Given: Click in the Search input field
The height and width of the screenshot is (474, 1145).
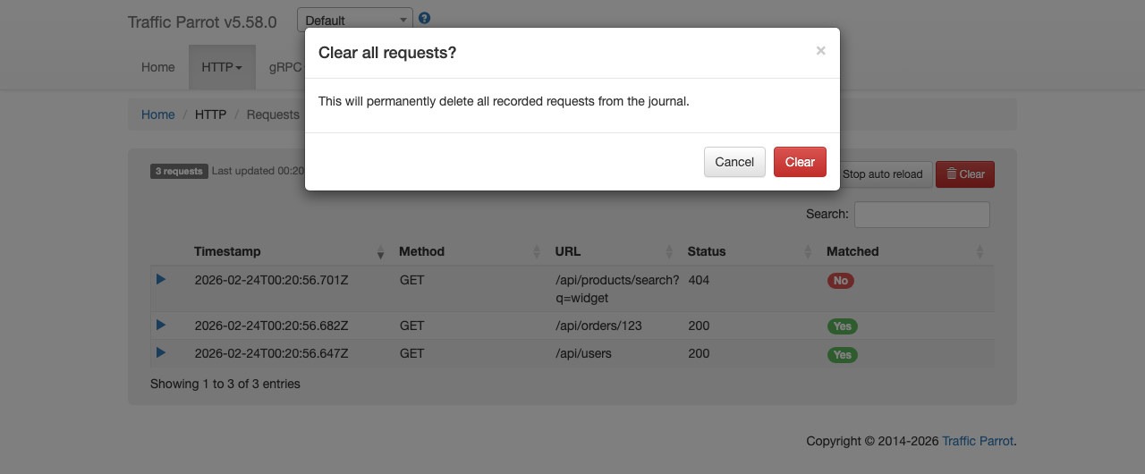Looking at the screenshot, I should click(x=922, y=215).
